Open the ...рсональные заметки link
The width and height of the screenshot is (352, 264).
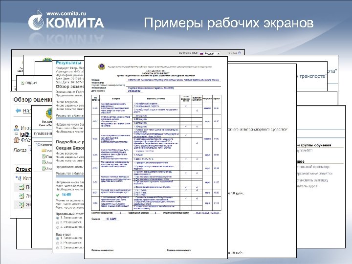tap(314, 174)
